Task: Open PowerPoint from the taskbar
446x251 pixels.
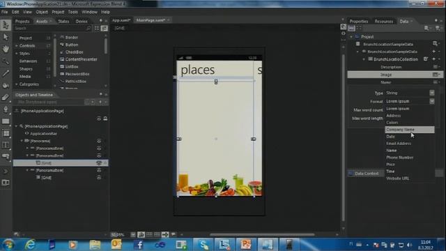Action: point(246,245)
